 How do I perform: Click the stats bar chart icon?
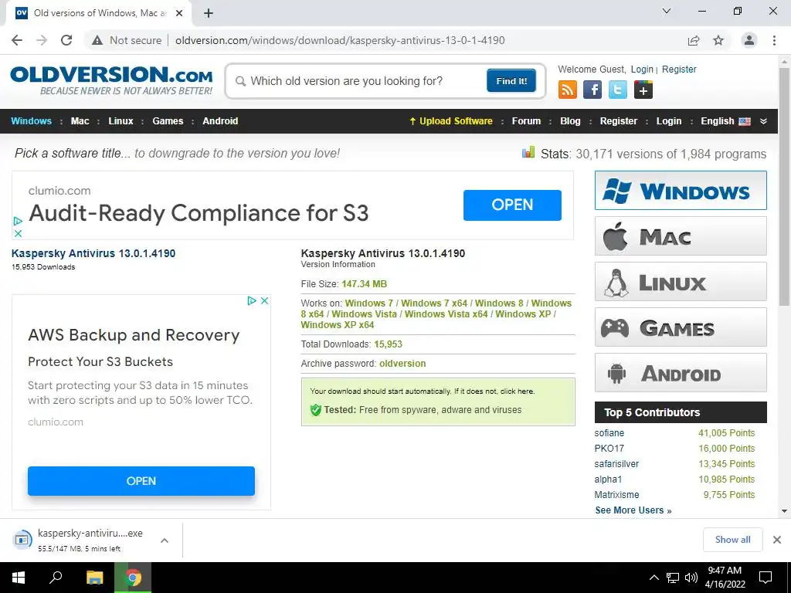pos(528,152)
